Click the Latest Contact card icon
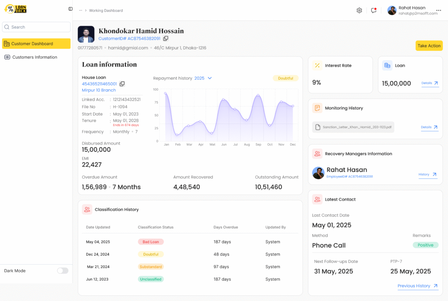Screen dimensions: 448x301 317,199
